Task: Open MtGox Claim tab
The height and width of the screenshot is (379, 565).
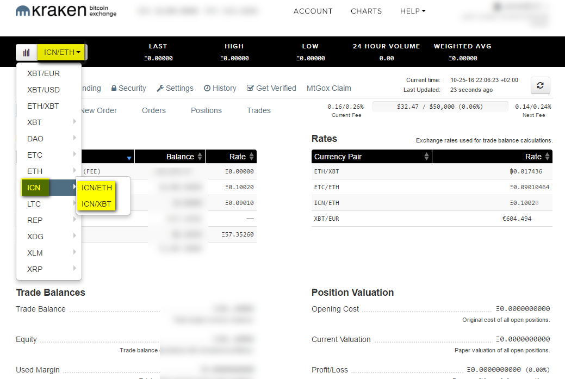Action: (x=328, y=88)
